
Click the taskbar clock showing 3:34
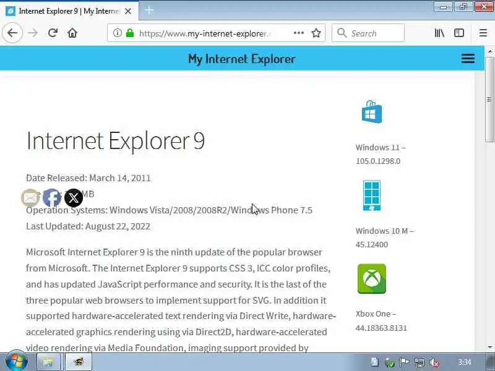click(465, 362)
